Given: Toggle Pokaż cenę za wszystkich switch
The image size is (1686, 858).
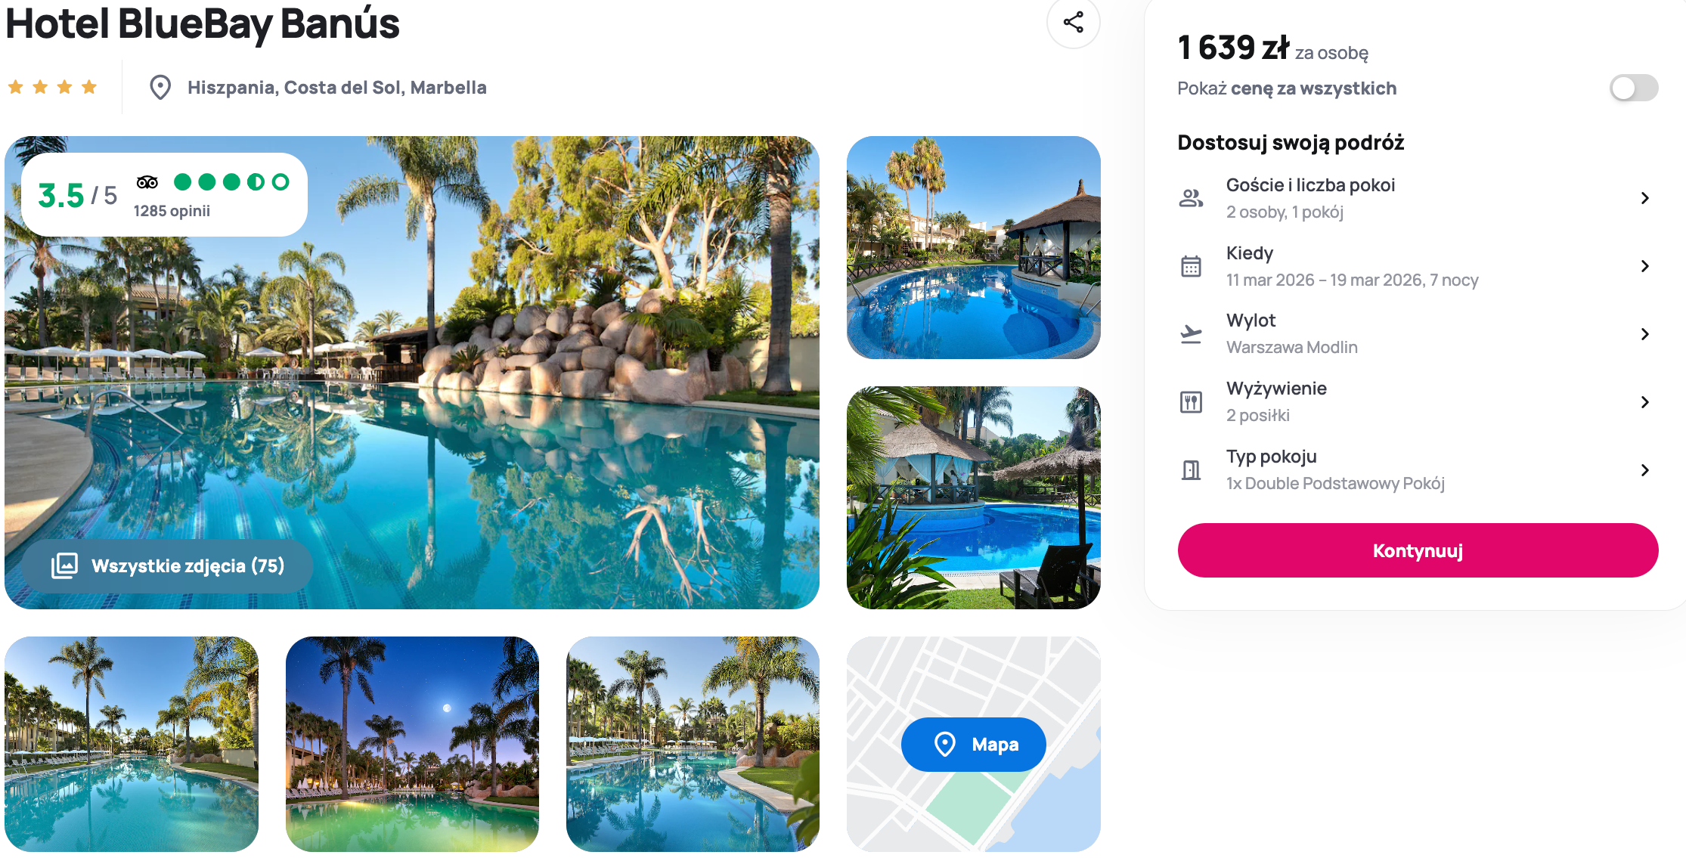Looking at the screenshot, I should tap(1634, 88).
